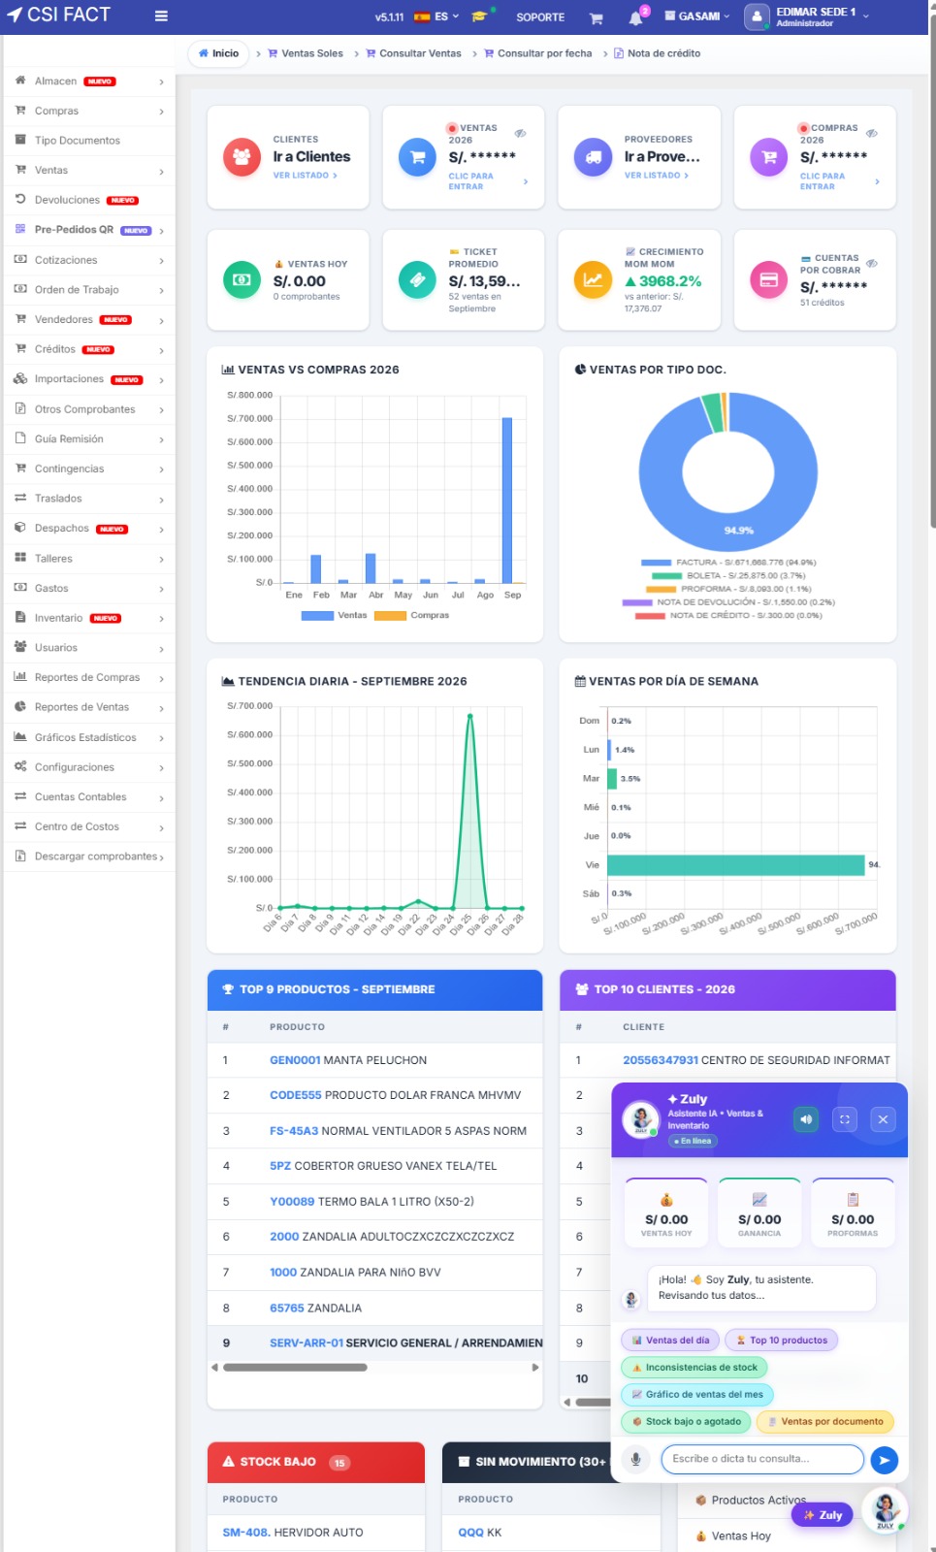
Task: Click the green Ventas Hoy money icon
Action: pos(242,280)
